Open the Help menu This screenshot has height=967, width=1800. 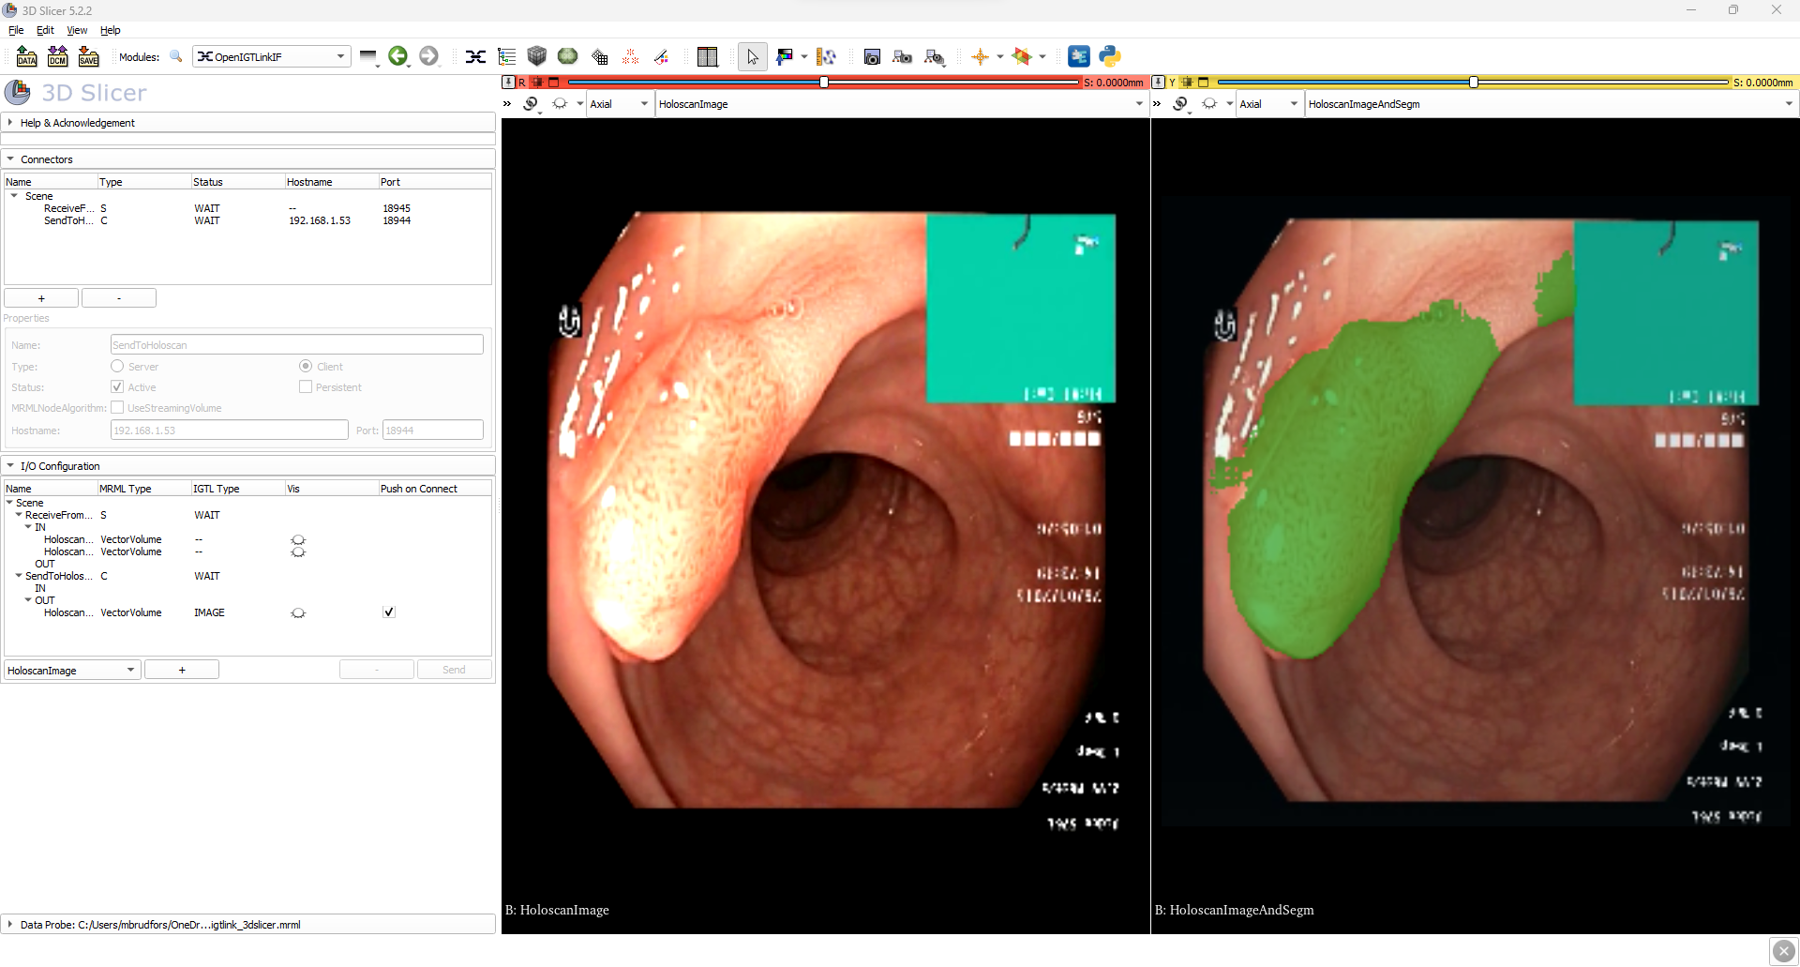click(110, 30)
